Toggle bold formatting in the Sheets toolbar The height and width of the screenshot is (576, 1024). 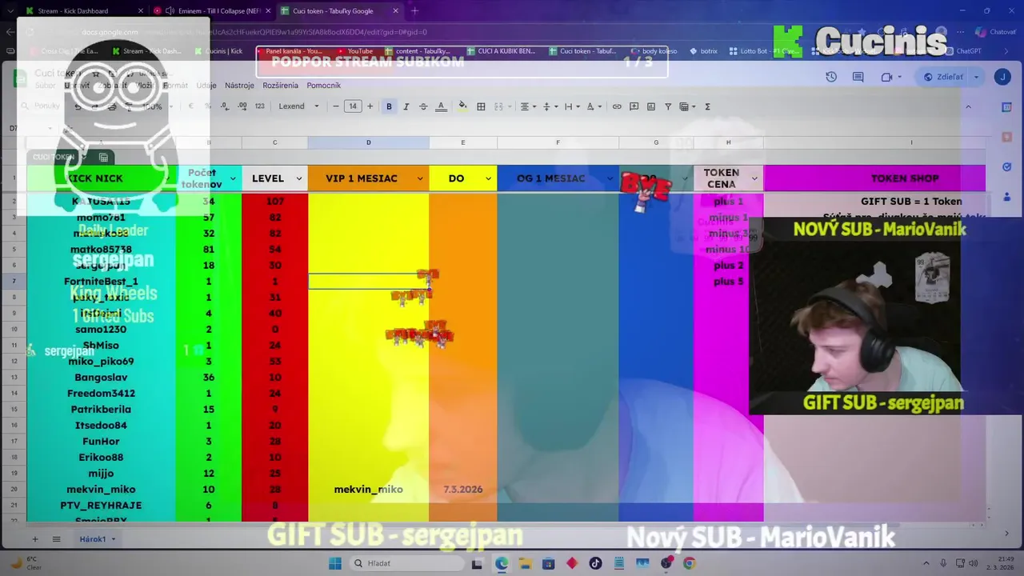tap(389, 106)
